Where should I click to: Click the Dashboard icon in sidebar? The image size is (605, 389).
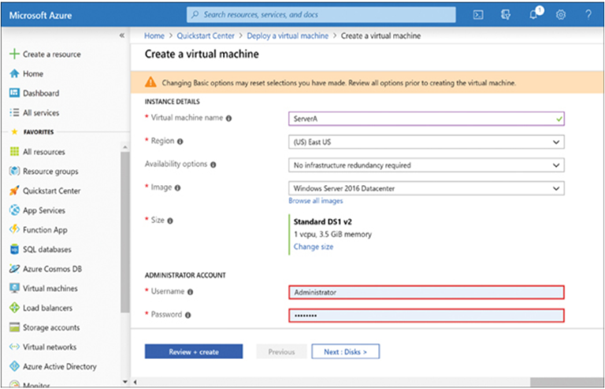pyautogui.click(x=14, y=93)
